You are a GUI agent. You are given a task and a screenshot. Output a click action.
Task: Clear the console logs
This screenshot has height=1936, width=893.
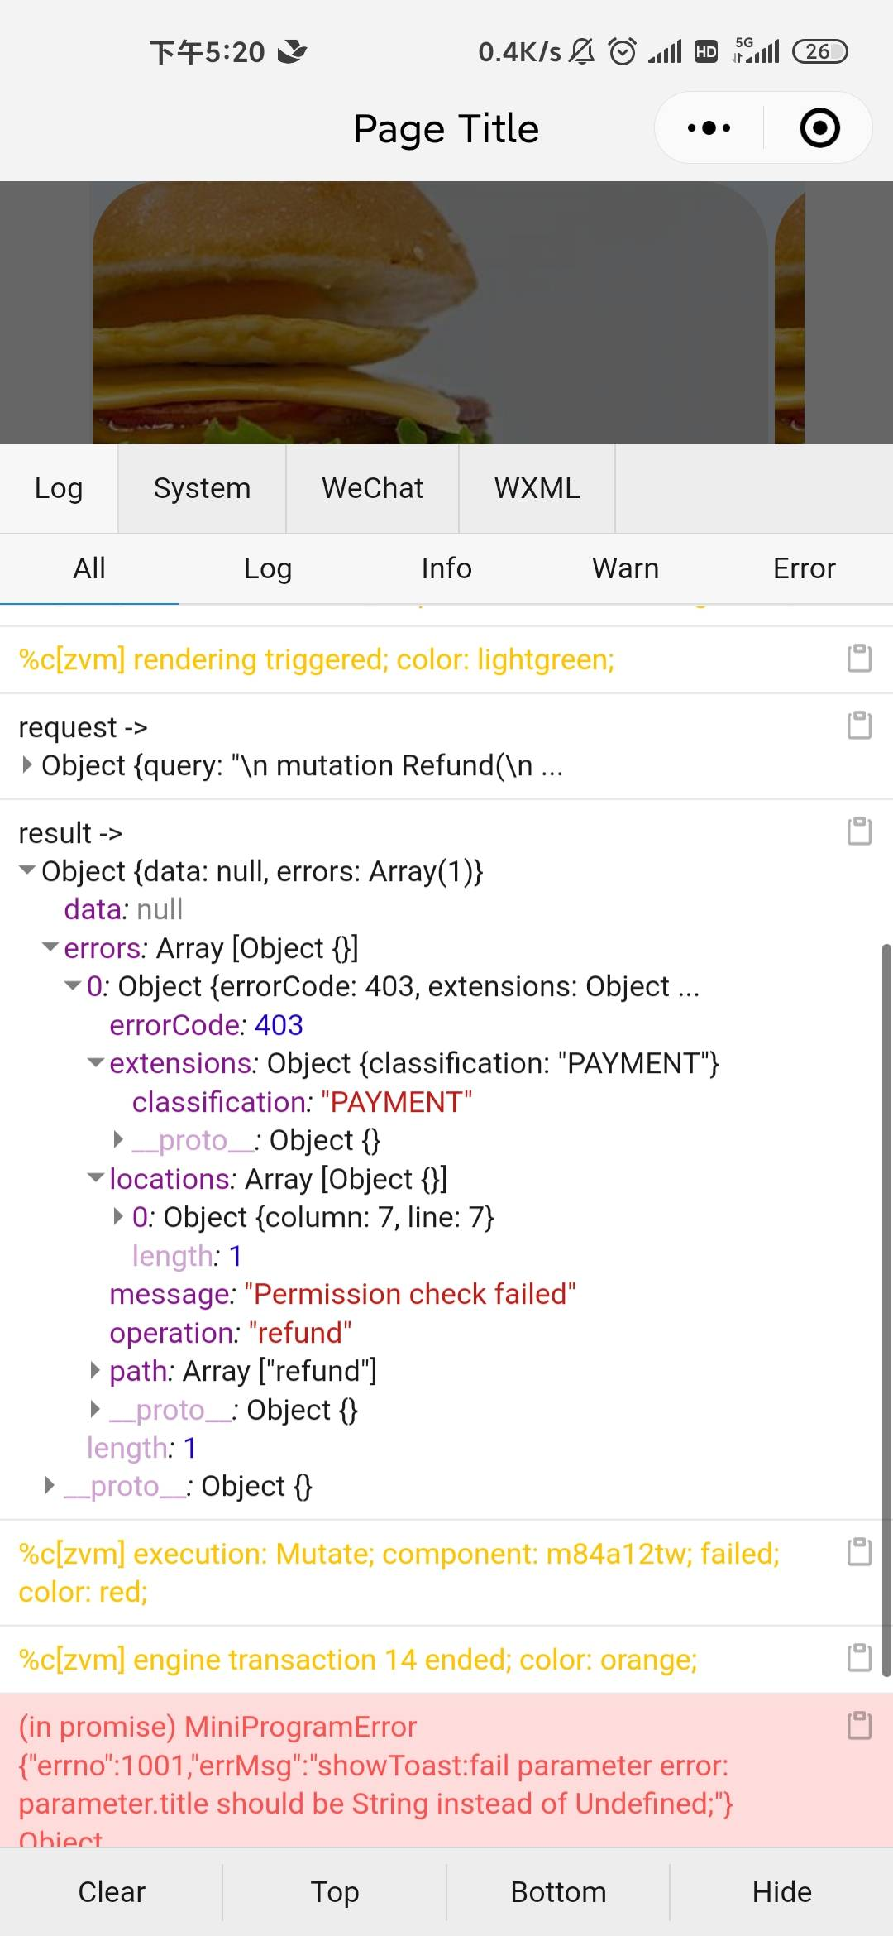112,1892
